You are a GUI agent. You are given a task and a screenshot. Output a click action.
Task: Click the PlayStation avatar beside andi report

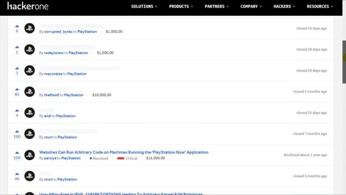(30, 113)
